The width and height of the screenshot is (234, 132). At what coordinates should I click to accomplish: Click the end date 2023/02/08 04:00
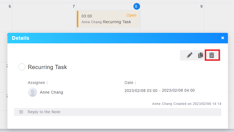[x=178, y=91]
